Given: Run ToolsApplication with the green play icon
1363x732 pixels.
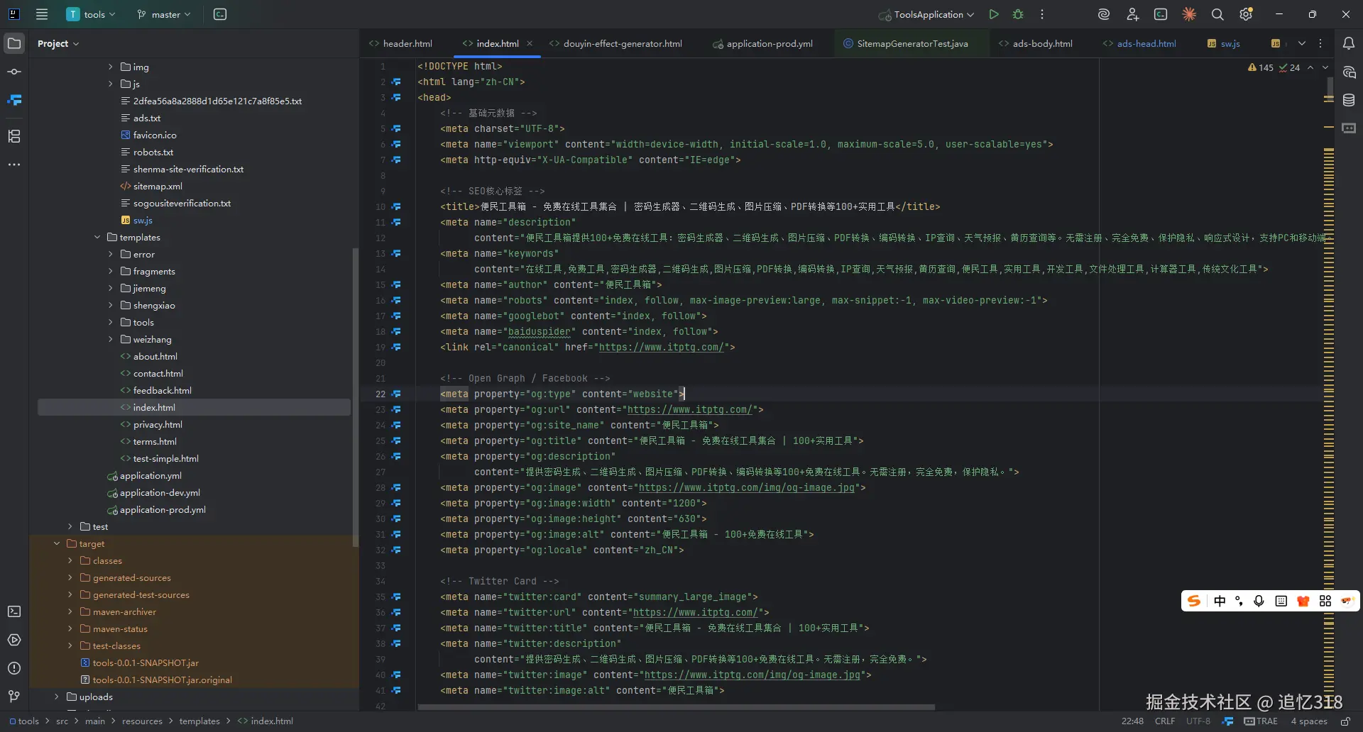Looking at the screenshot, I should [994, 14].
